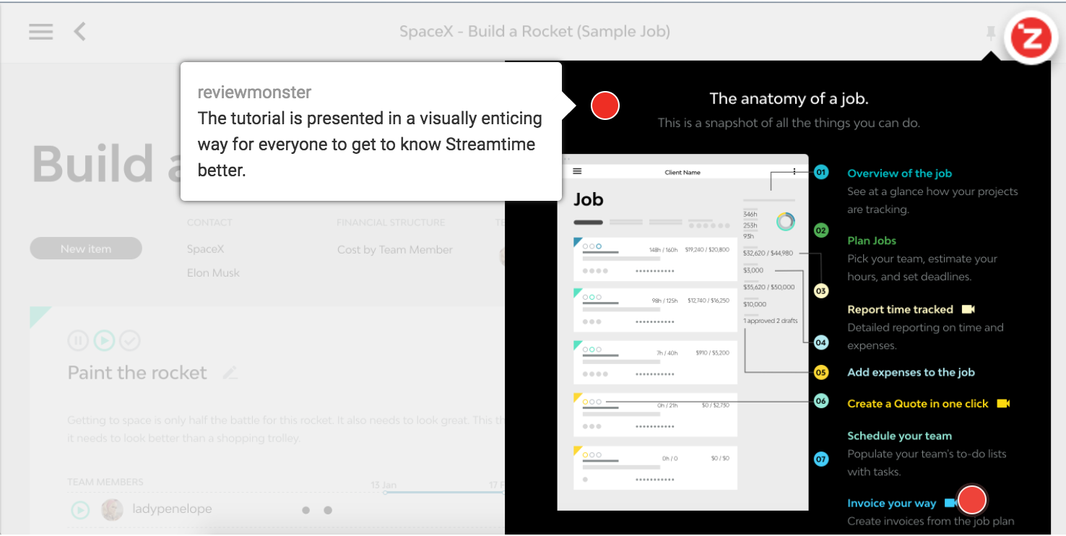
Task: Mark Paint the rocket as complete
Action: [129, 340]
